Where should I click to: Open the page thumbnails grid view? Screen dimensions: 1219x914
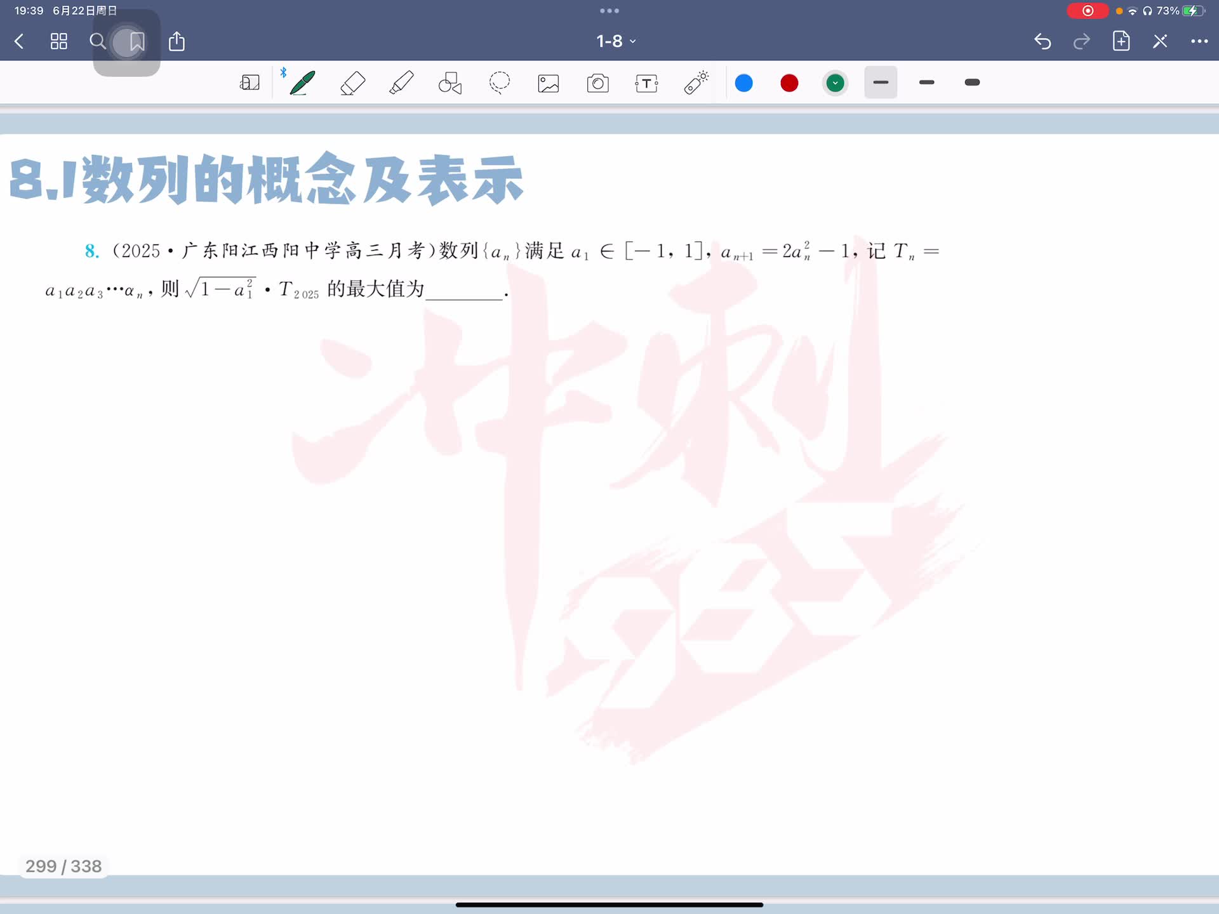pos(58,42)
